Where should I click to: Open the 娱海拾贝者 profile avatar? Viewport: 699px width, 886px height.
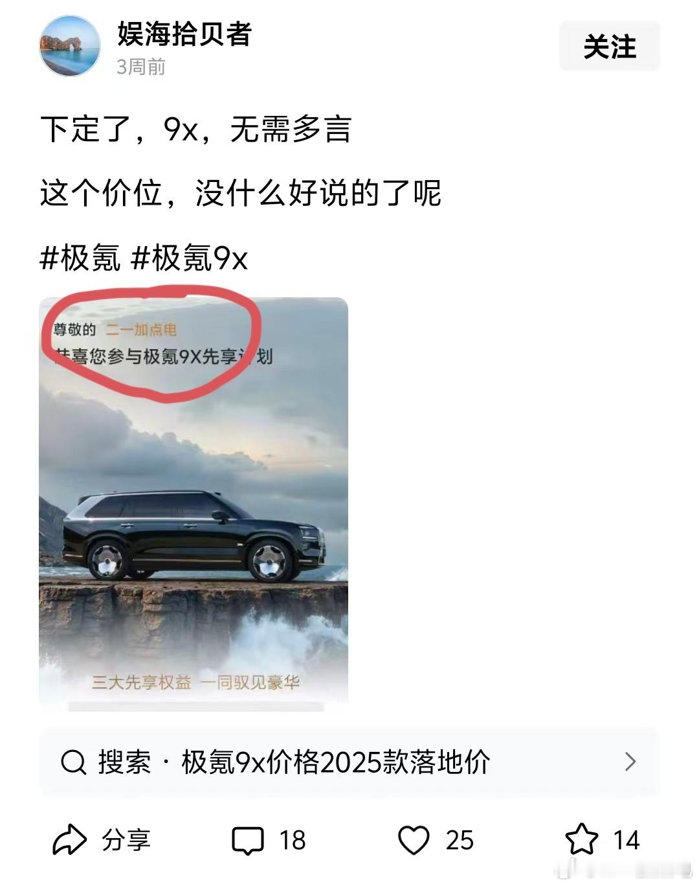click(x=70, y=46)
